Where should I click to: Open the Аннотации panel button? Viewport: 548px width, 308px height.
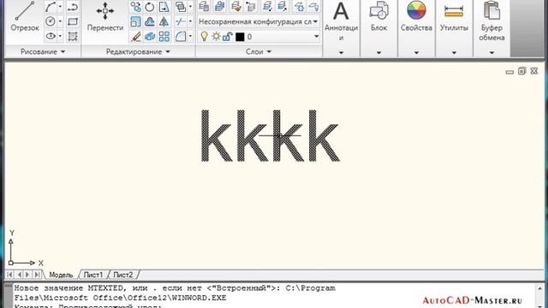(x=341, y=21)
